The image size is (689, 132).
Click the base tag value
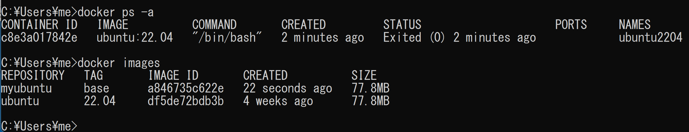click(97, 89)
